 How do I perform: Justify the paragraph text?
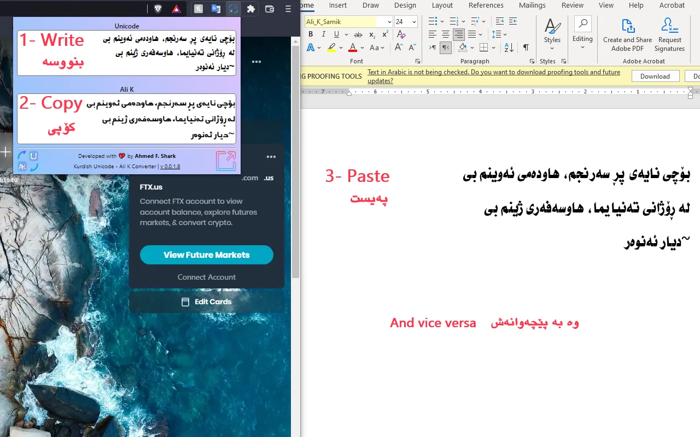472,34
